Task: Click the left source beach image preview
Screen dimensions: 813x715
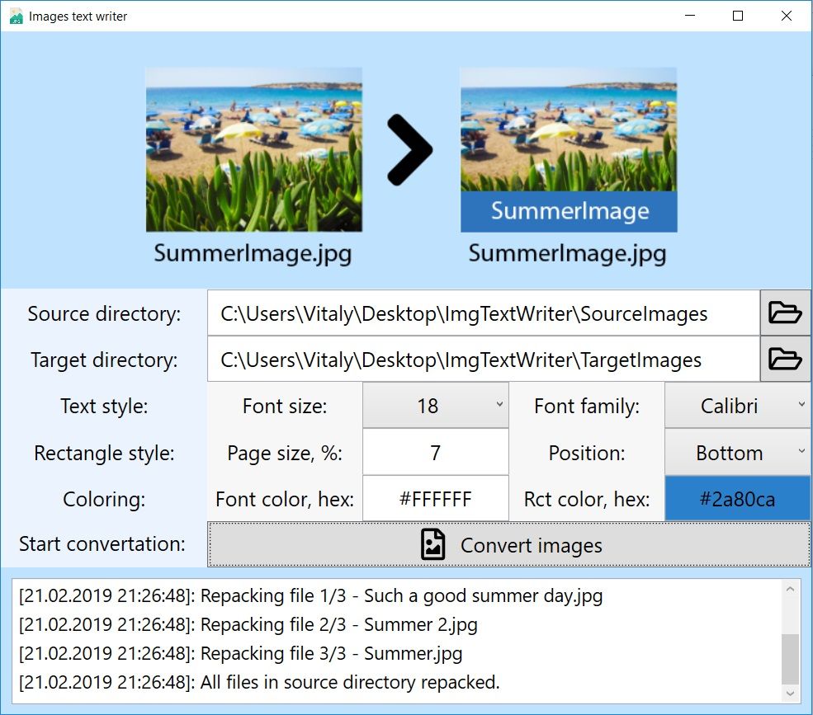Action: tap(253, 149)
